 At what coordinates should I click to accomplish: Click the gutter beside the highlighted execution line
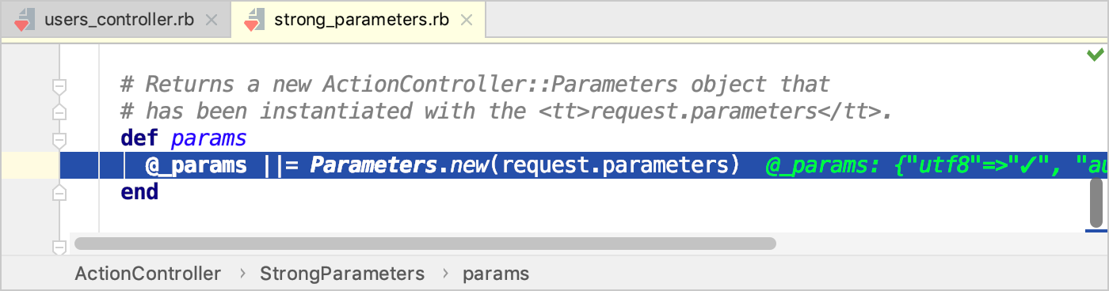point(30,166)
